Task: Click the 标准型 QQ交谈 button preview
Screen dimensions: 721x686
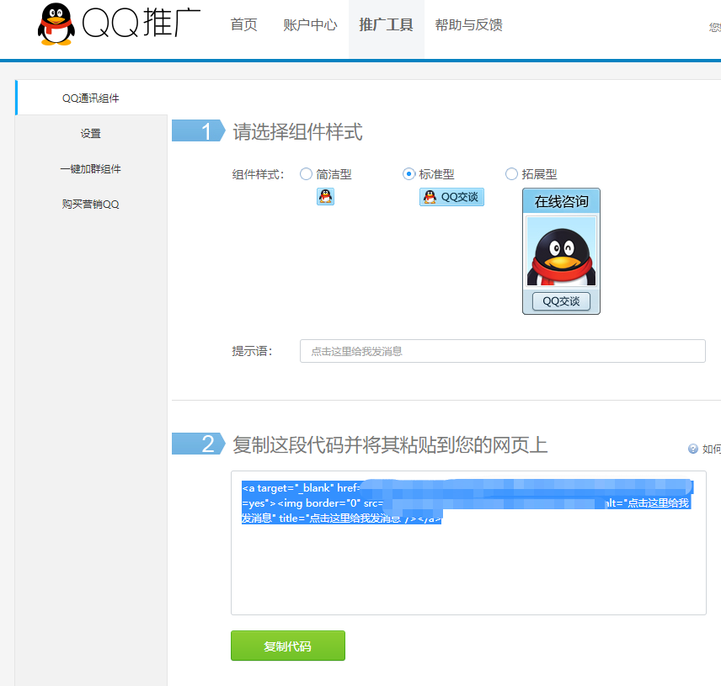Action: click(x=451, y=196)
